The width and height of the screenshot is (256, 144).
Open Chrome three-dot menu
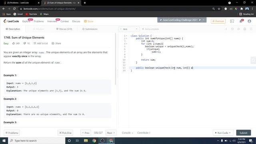(252, 9)
